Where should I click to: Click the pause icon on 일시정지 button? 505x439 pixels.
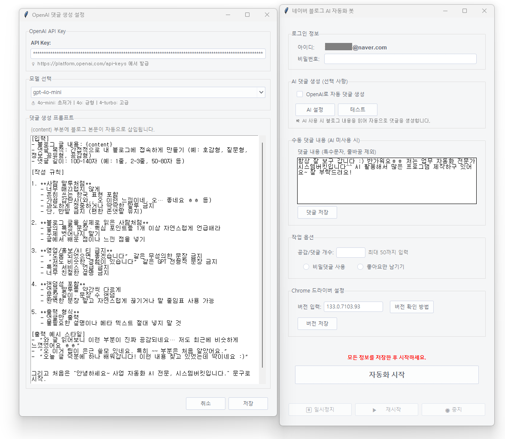coord(308,410)
